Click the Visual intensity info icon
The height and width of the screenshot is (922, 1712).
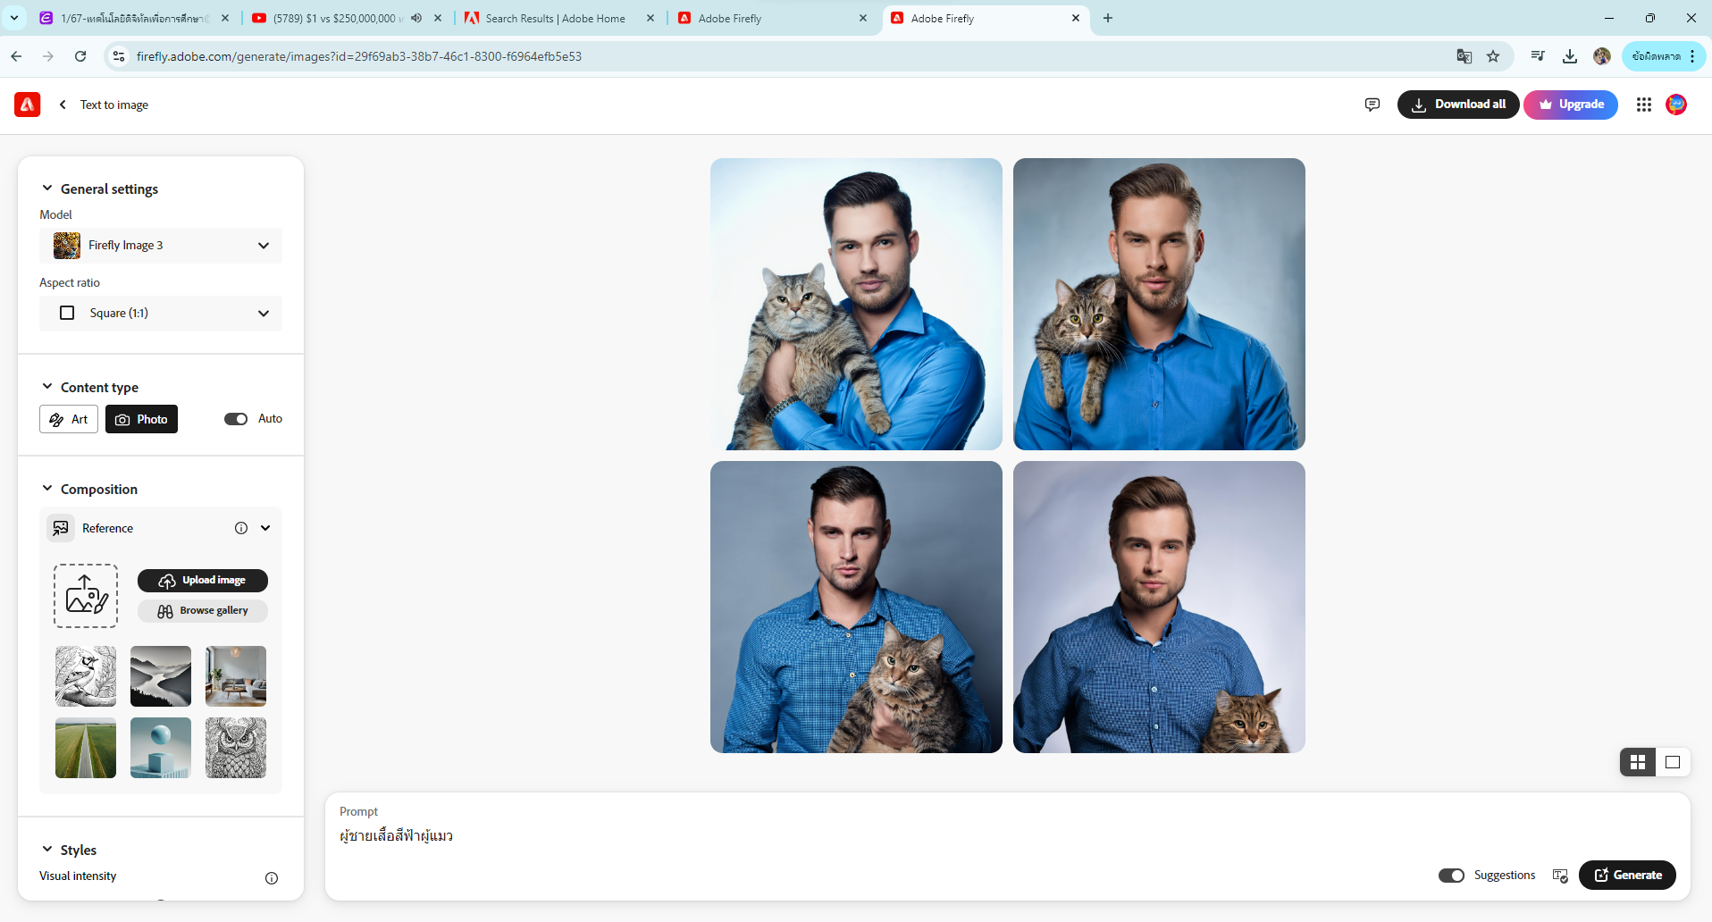pyautogui.click(x=272, y=878)
